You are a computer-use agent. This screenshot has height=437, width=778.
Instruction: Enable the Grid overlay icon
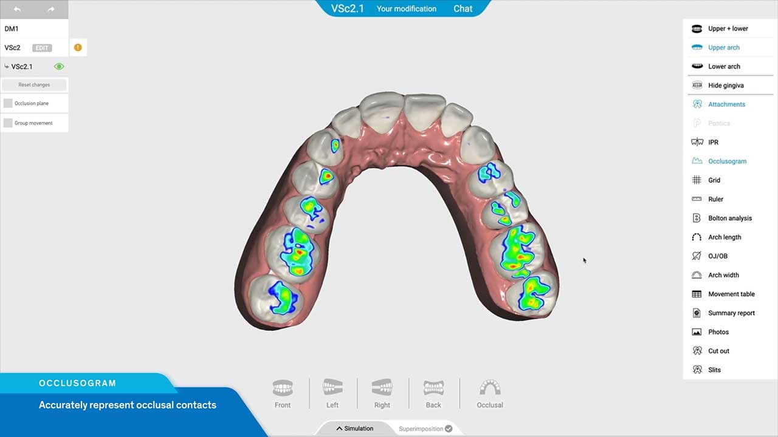(697, 180)
